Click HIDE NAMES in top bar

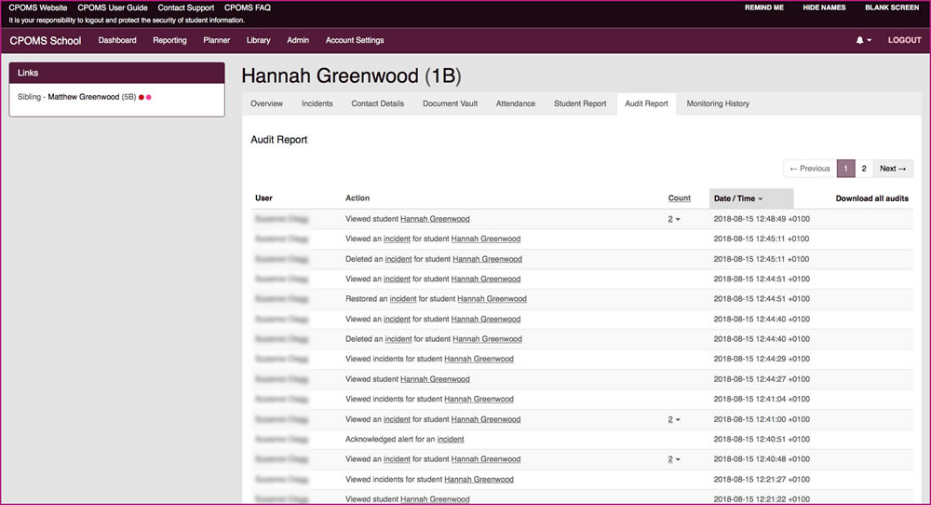coord(824,7)
